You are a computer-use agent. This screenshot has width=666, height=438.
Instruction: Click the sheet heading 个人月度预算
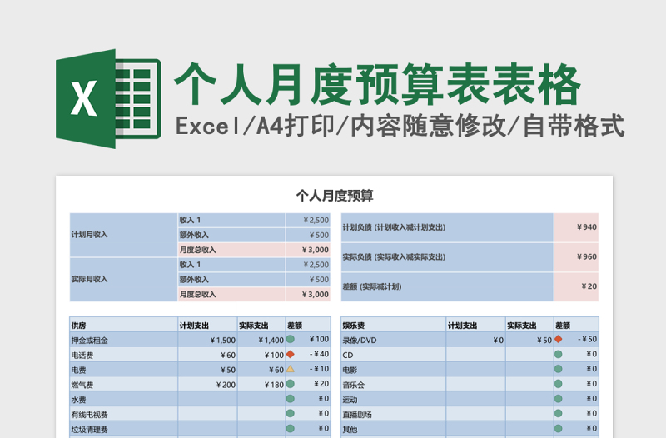point(335,196)
